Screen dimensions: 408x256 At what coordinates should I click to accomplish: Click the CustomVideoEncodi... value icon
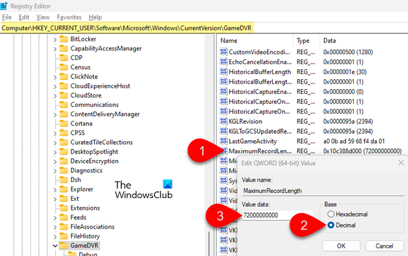pos(223,52)
